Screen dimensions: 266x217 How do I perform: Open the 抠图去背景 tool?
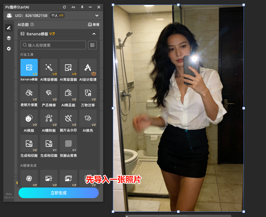68,144
